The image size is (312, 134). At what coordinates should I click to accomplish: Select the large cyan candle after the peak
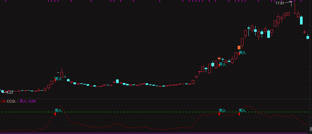tap(301, 20)
